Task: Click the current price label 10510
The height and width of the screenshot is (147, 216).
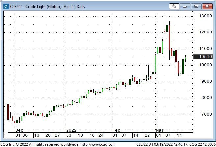Action: pos(203,57)
